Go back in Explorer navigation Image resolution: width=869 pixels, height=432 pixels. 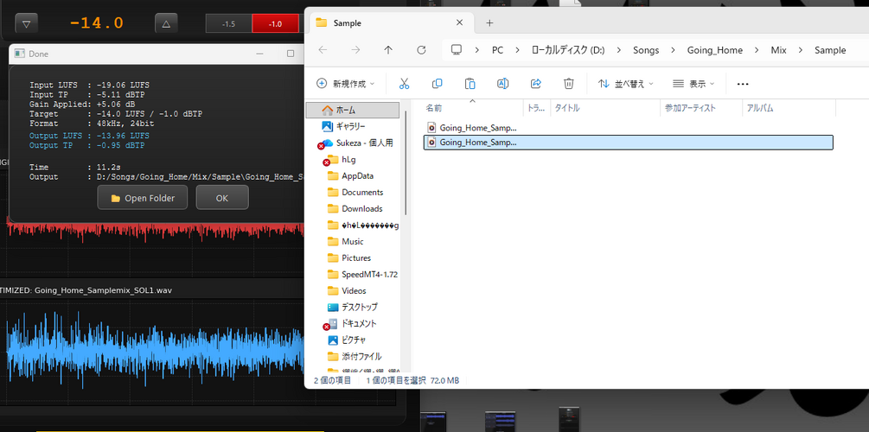pos(323,50)
